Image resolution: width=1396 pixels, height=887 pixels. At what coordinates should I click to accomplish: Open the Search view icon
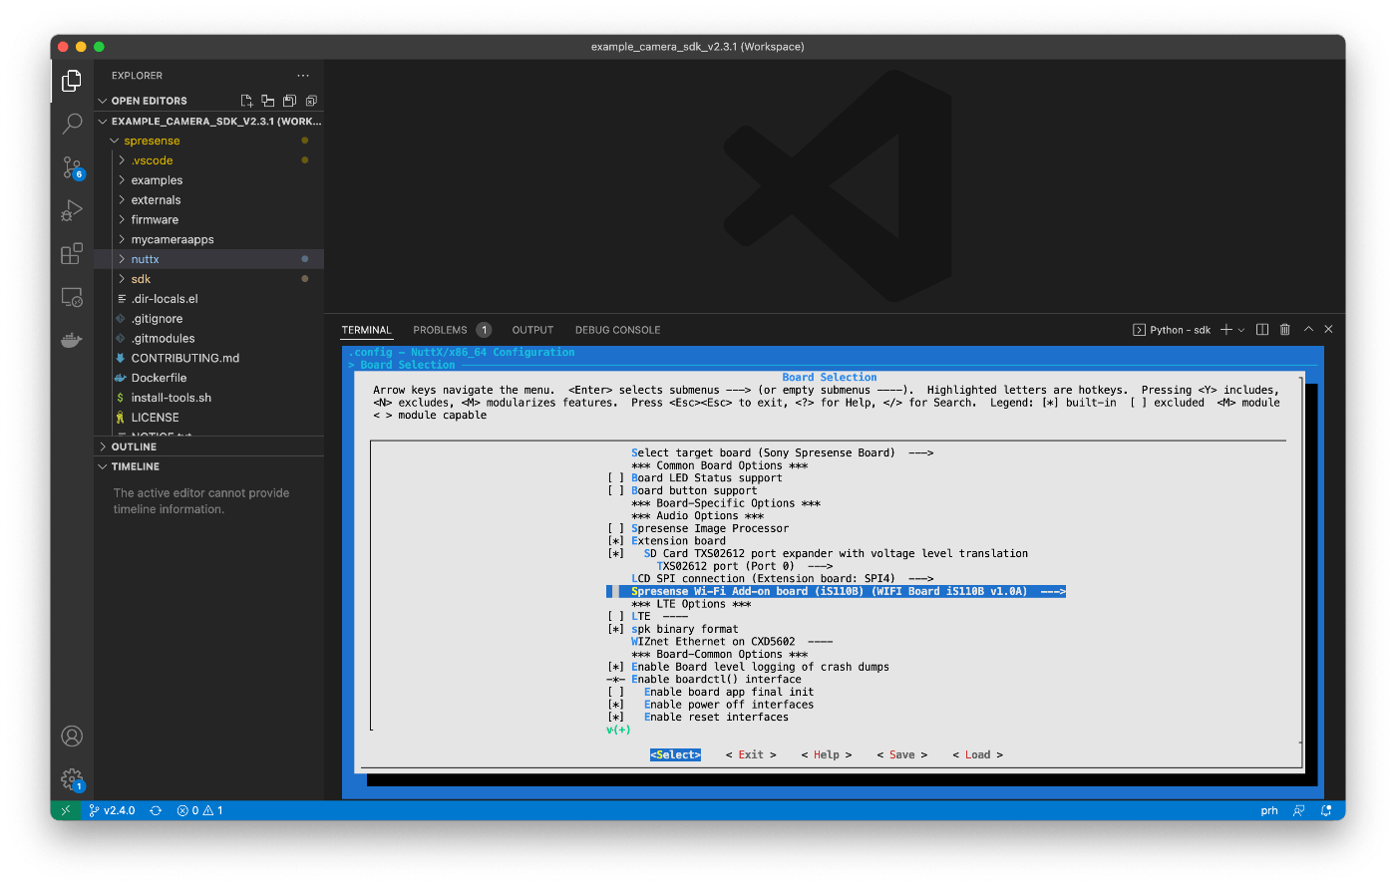tap(72, 124)
